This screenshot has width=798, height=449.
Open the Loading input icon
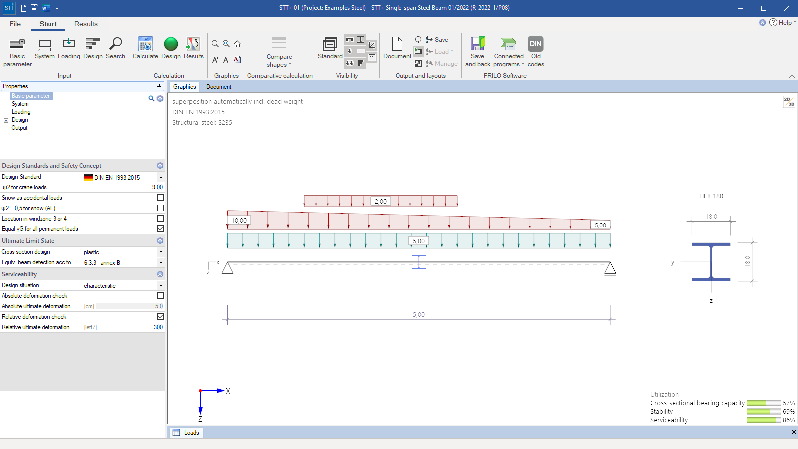[x=69, y=49]
